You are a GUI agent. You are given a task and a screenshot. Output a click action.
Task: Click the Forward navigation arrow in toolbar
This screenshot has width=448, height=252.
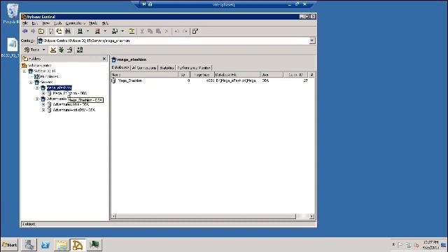coord(33,31)
